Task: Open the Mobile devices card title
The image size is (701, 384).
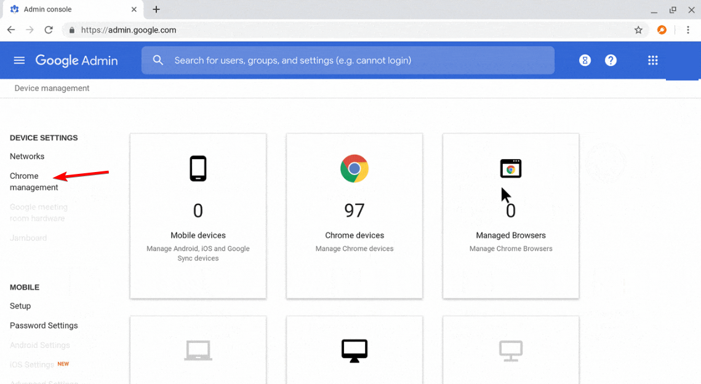Action: point(198,235)
